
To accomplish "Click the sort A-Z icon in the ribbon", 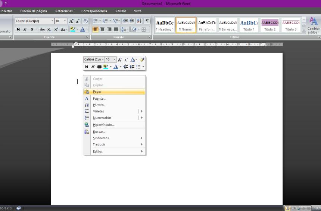I will [139, 21].
